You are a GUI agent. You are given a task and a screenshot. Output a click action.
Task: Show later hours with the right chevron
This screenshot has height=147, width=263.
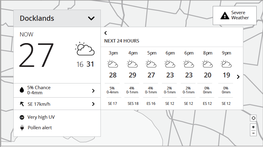[x=238, y=77]
